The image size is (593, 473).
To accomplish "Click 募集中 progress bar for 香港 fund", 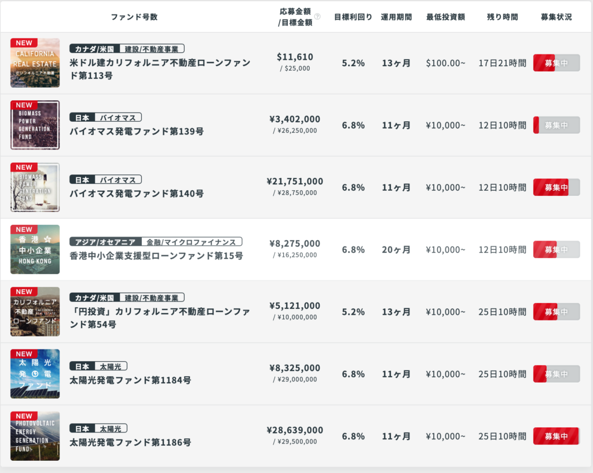I will coord(556,250).
